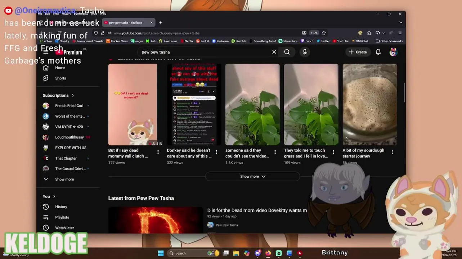Click the magnifier search button

pyautogui.click(x=287, y=52)
